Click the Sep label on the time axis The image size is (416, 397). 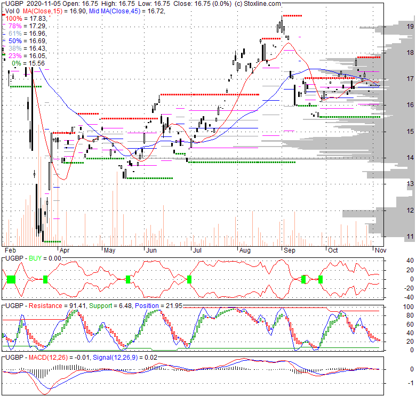289,250
